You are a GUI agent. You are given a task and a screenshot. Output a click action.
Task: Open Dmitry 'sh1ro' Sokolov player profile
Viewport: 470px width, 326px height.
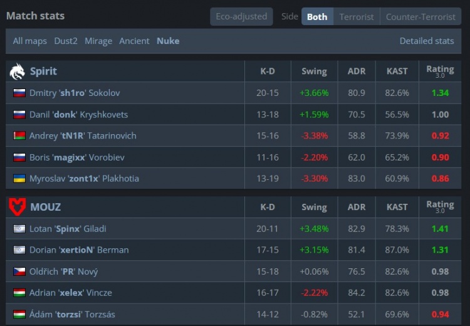[75, 93]
